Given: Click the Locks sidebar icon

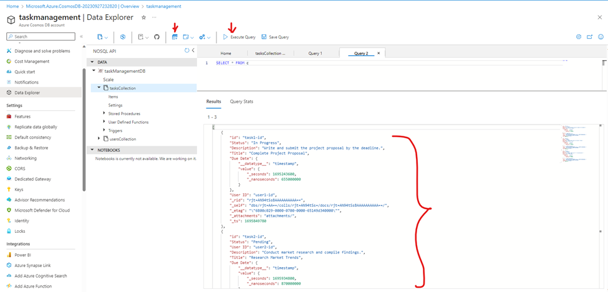Looking at the screenshot, I should (x=9, y=231).
